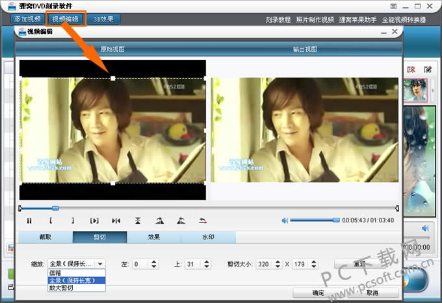This screenshot has width=442, height=303.
Task: Click the crop height field showing 179
Action: point(300,264)
